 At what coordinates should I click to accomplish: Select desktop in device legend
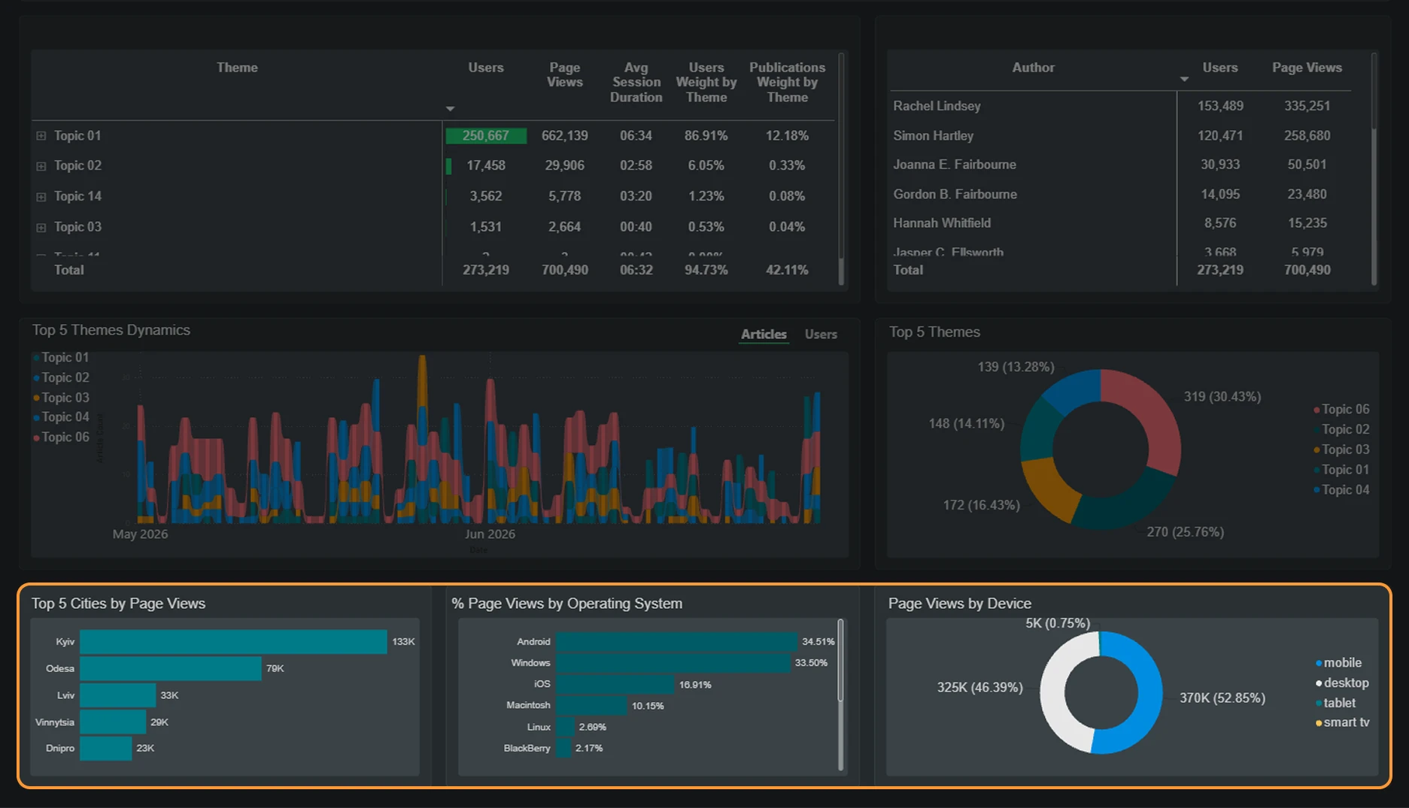1342,683
